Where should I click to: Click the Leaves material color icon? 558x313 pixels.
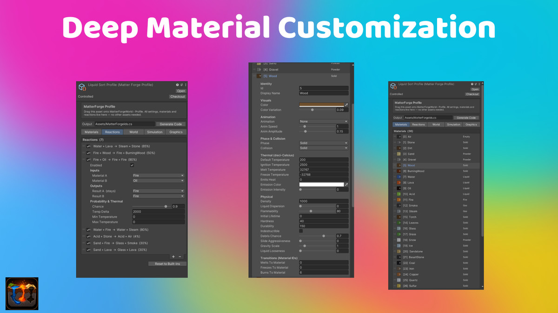(399, 223)
